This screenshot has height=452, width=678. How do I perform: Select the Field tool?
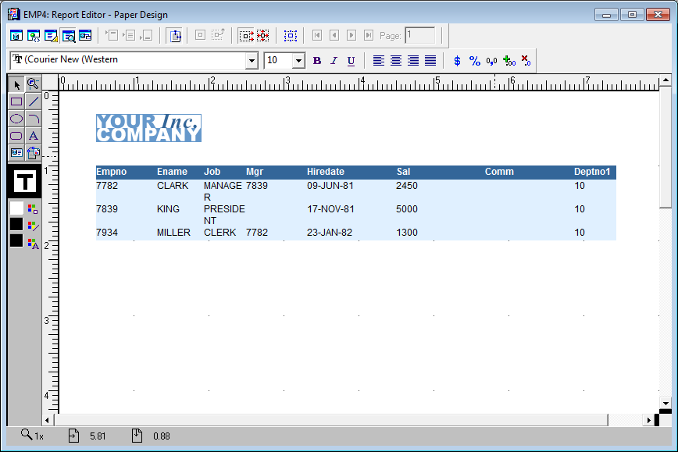click(16, 152)
